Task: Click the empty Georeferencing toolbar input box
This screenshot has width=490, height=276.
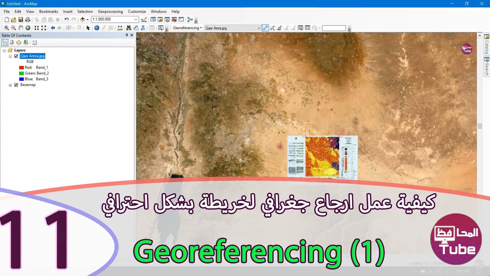Action: (334, 28)
